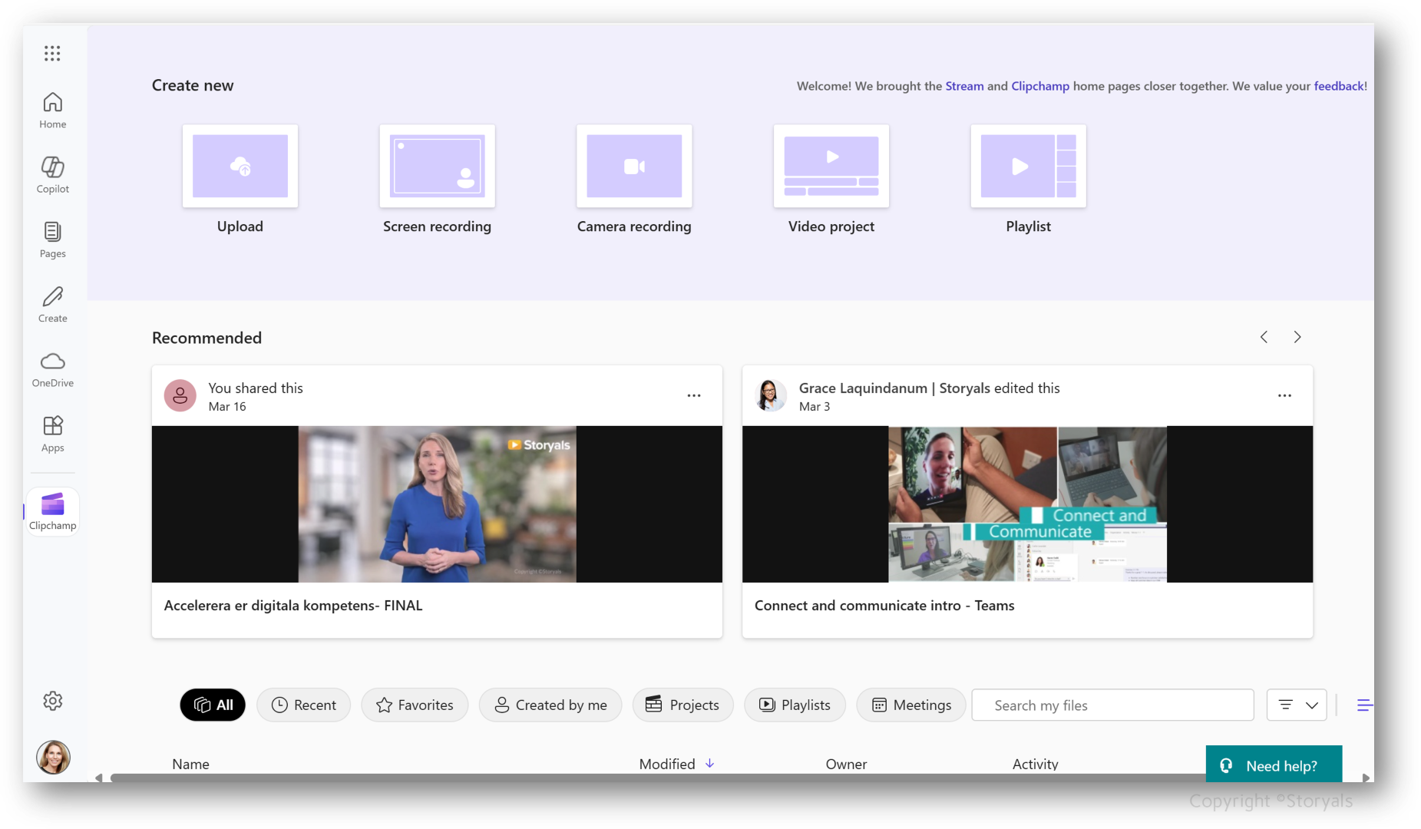
Task: Toggle the Favorites filter
Action: (415, 705)
